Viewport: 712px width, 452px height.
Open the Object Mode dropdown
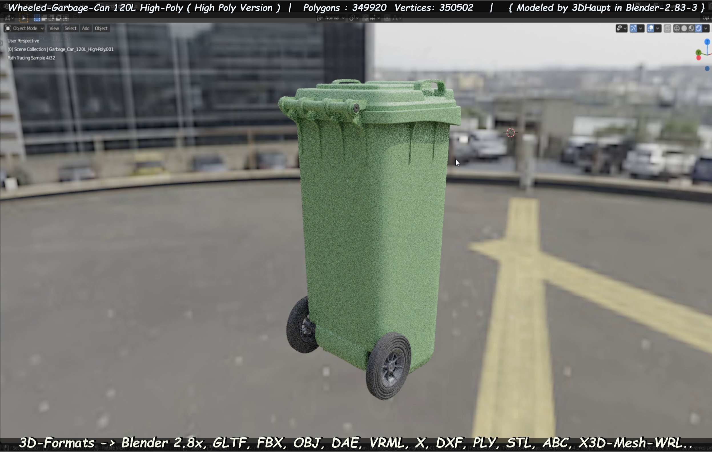coord(25,28)
